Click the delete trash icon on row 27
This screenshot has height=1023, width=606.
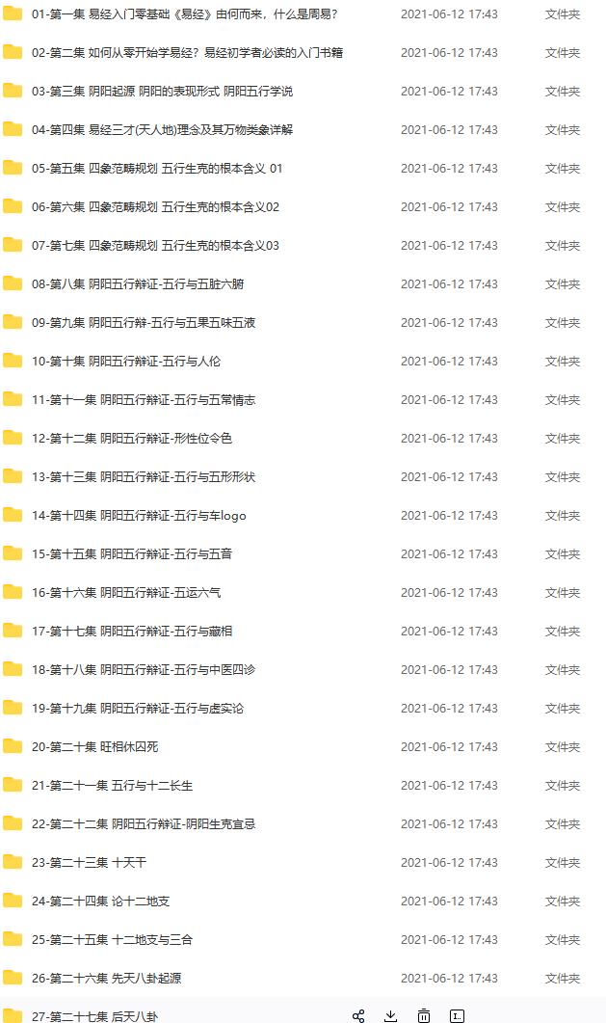pos(424,1016)
